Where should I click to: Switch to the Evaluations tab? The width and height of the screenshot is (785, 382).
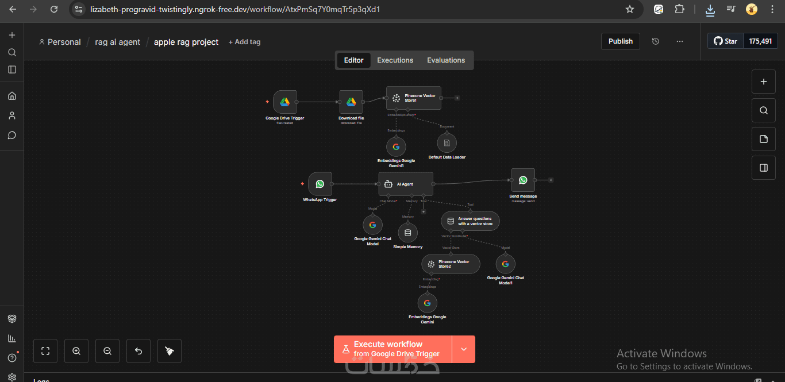click(x=446, y=60)
